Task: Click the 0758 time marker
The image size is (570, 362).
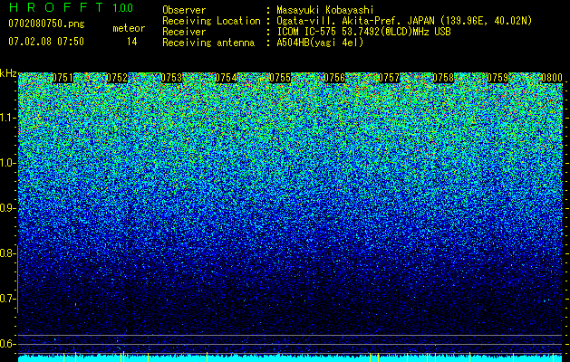Action: click(443, 78)
